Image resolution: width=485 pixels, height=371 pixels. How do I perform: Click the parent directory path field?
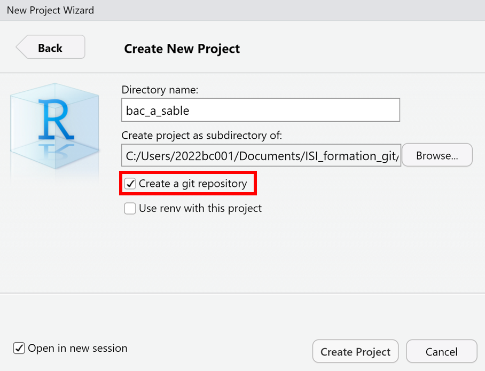pos(261,156)
